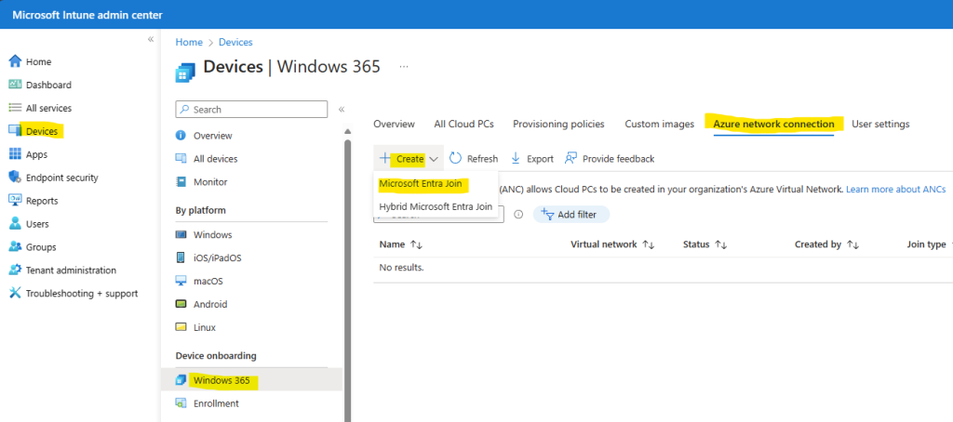Click the Export download arrow icon
953x422 pixels.
pos(516,158)
